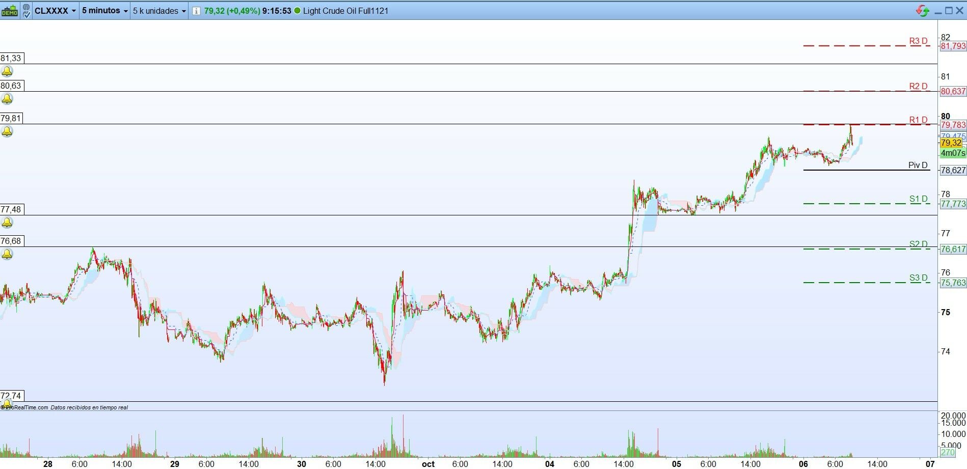The height and width of the screenshot is (469, 967).
Task: Click the 'oct' date label on time axis
Action: pos(428,464)
